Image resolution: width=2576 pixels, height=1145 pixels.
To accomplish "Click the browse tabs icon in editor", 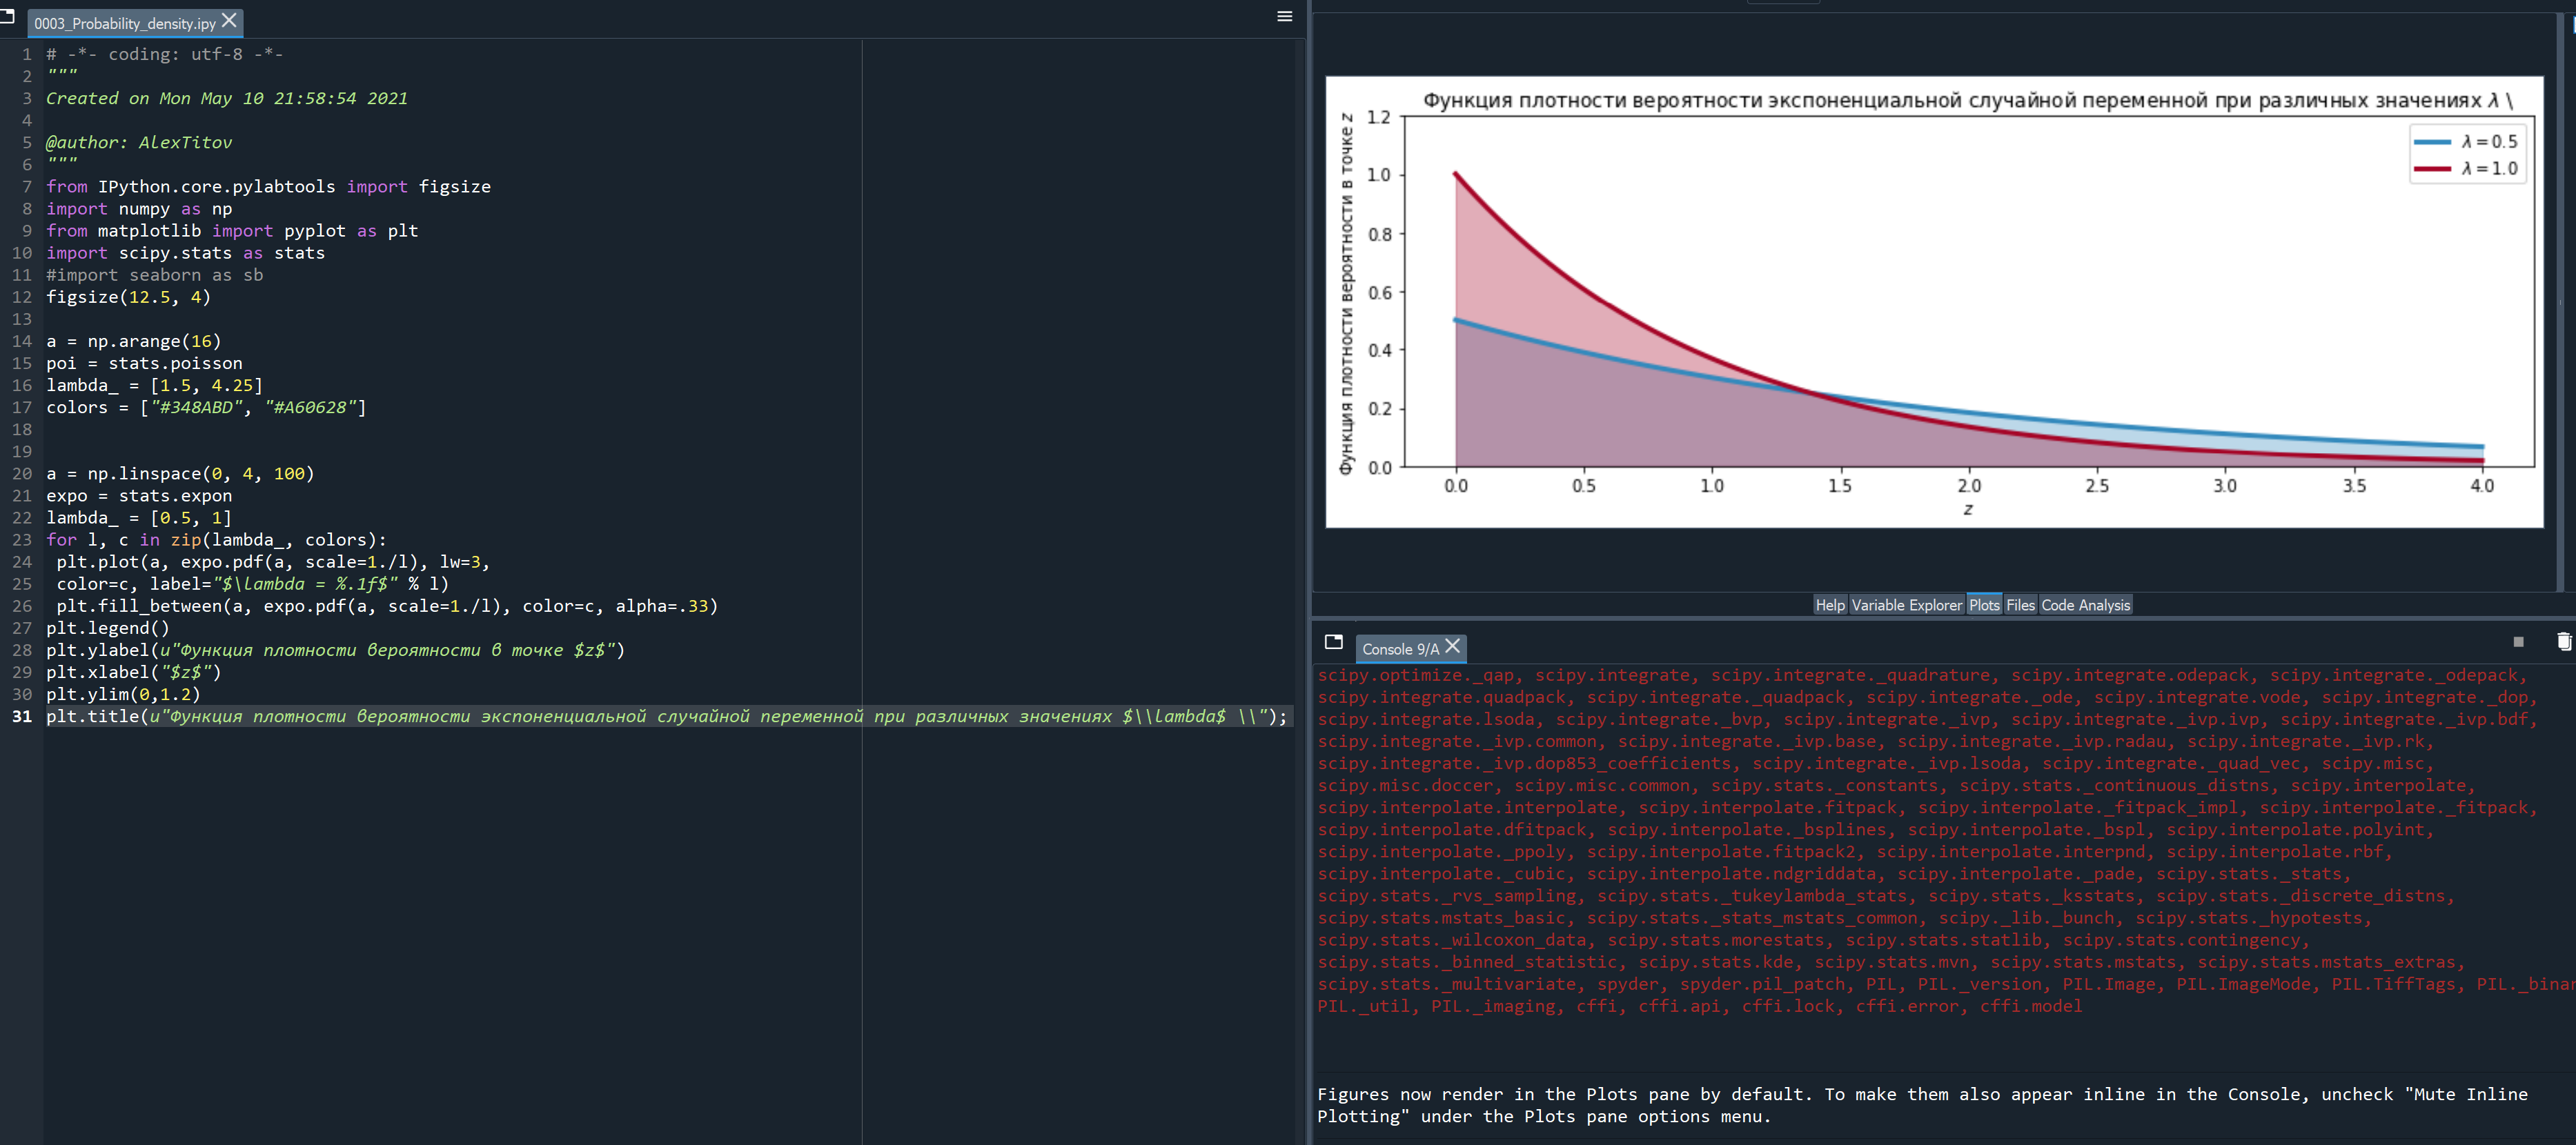I will 8,16.
